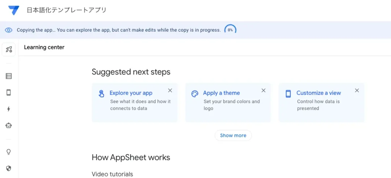Open the Views phone icon in sidebar
The width and height of the screenshot is (391, 178).
click(x=9, y=92)
